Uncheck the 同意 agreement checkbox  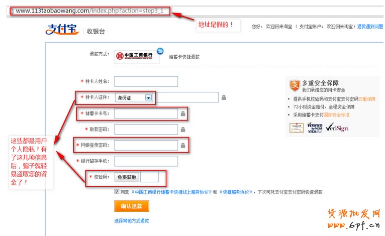117,192
